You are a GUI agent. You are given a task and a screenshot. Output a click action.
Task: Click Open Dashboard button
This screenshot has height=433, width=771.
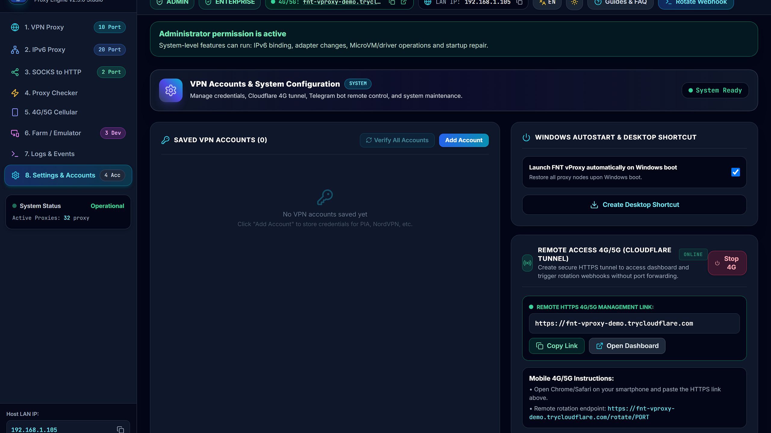(627, 346)
